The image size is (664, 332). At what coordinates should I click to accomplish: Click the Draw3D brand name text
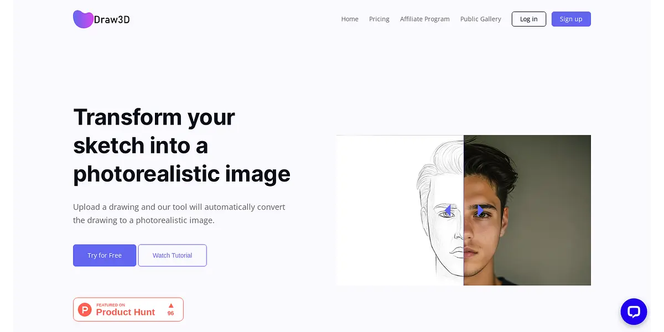[112, 19]
